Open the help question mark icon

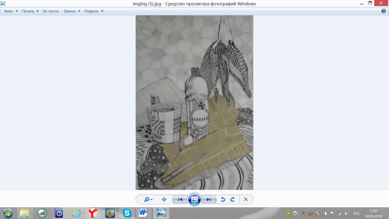tap(384, 11)
